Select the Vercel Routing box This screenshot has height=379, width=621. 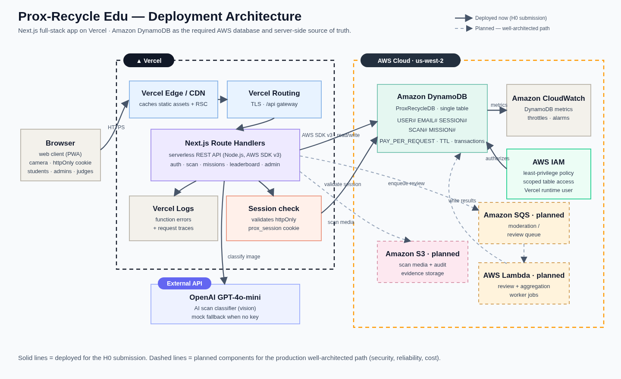point(274,99)
